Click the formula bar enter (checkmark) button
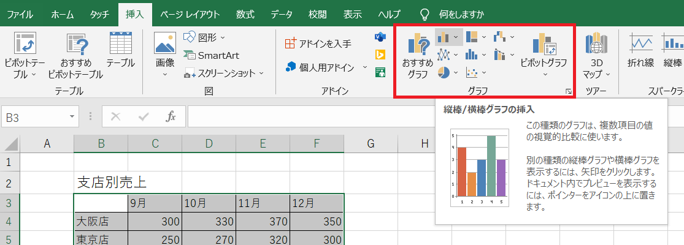Screen dimensions: 684x245 click(143, 116)
